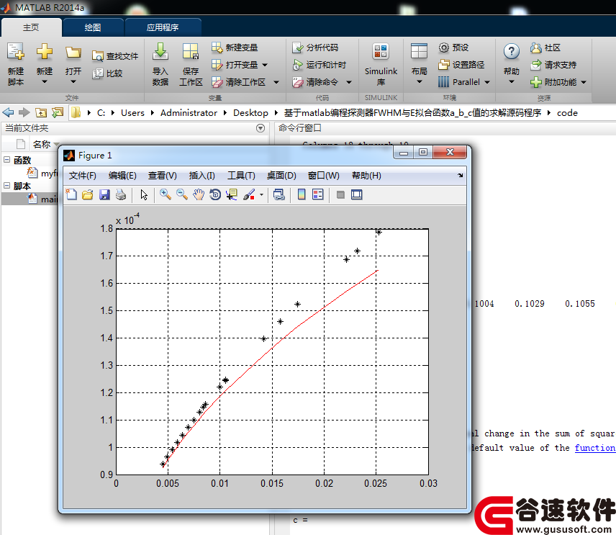Image resolution: width=616 pixels, height=535 pixels.
Task: Open the 编辑(E) menu in Figure 1
Action: pos(122,175)
